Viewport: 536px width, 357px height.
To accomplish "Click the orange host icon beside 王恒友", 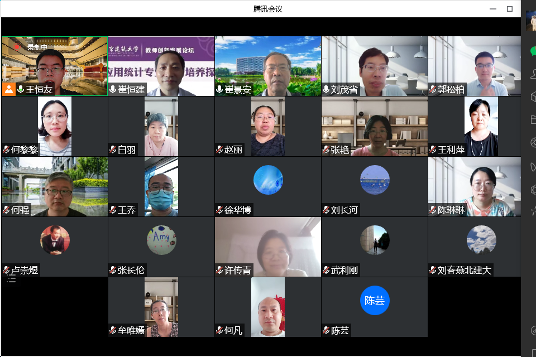I will (x=8, y=89).
